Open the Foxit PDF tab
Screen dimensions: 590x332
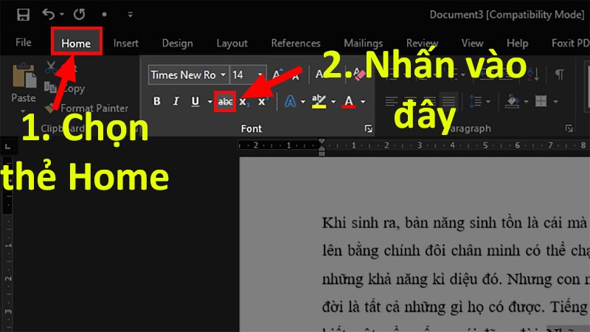click(569, 44)
